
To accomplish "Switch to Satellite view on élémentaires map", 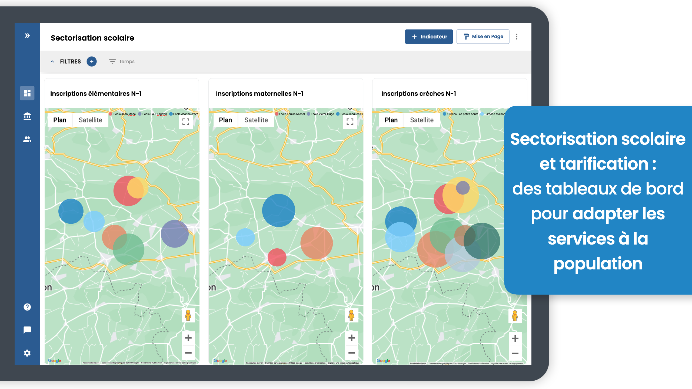I will click(x=90, y=120).
